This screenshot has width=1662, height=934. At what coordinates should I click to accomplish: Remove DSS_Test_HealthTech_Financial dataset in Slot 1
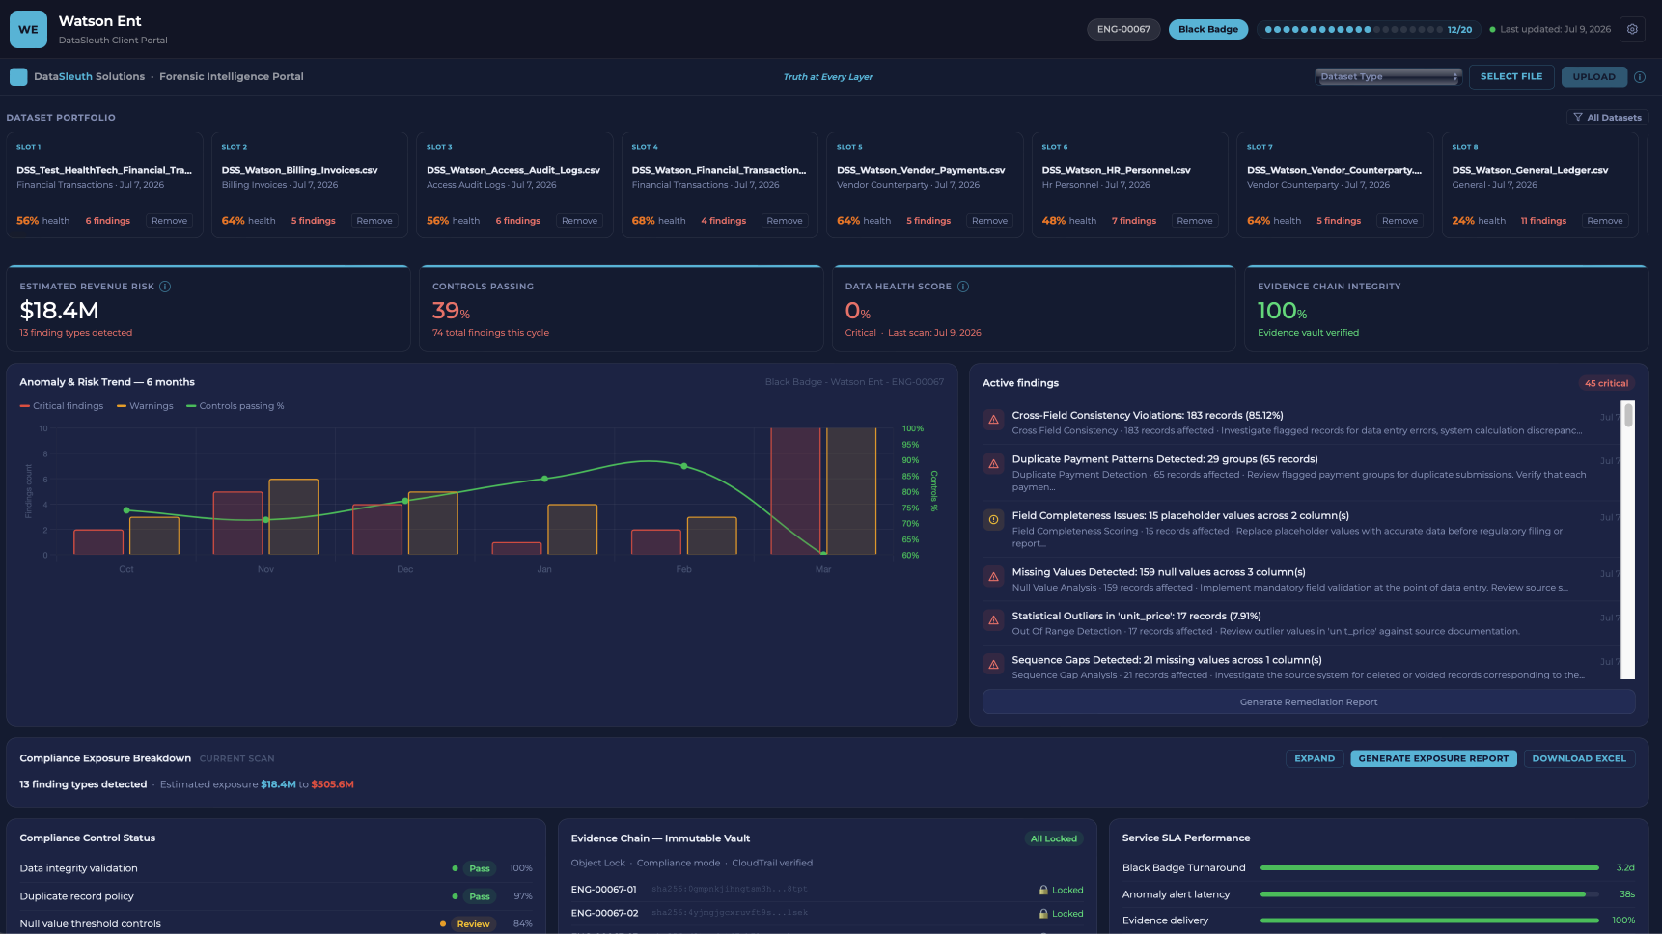[x=170, y=221]
